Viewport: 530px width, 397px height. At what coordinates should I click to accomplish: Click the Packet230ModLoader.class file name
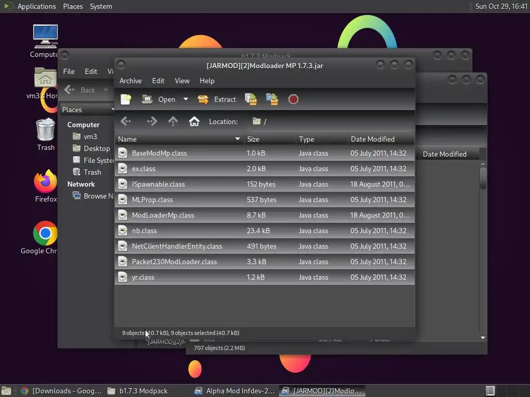[x=174, y=262]
